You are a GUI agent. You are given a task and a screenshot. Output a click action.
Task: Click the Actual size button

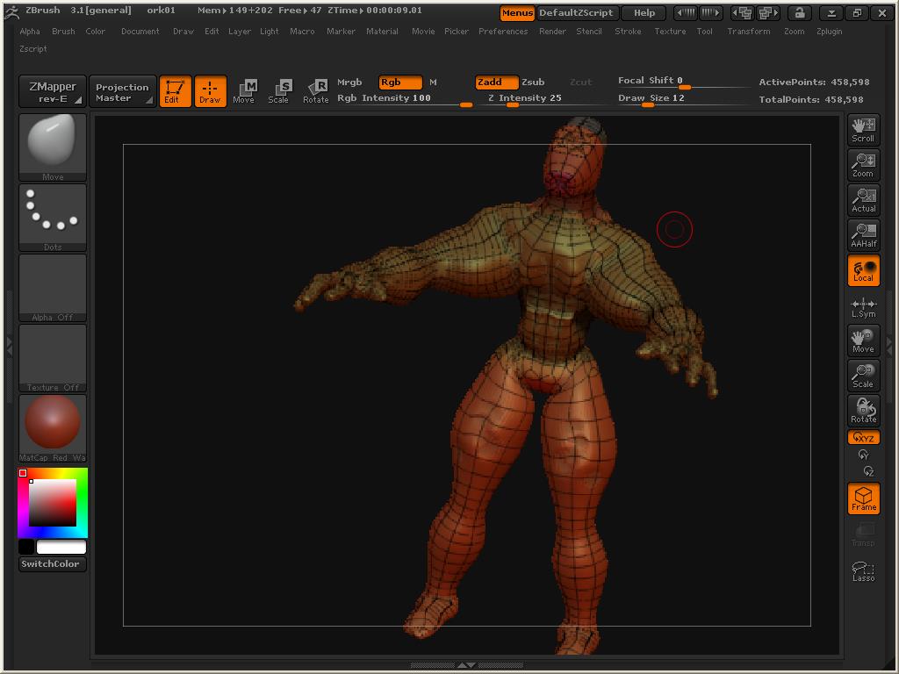click(864, 200)
